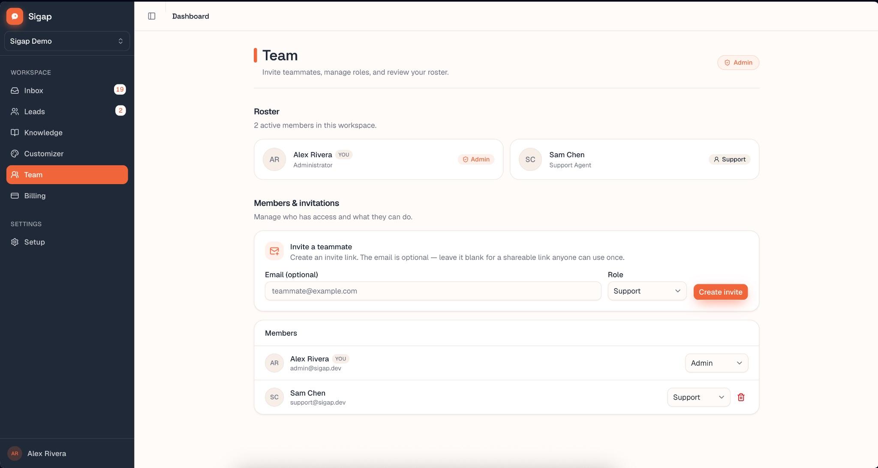Click Sam Chen's Support roster badge
The image size is (878, 468).
point(729,159)
